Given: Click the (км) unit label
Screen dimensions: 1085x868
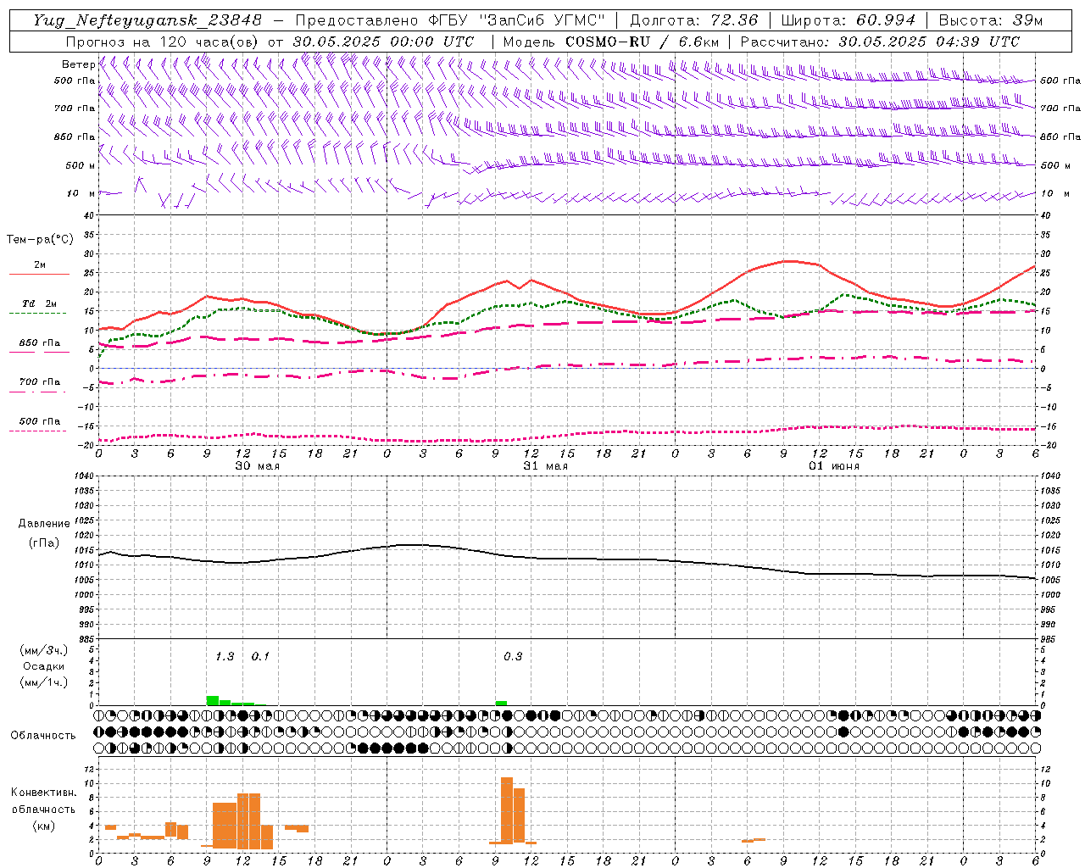Looking at the screenshot, I should click(43, 826).
